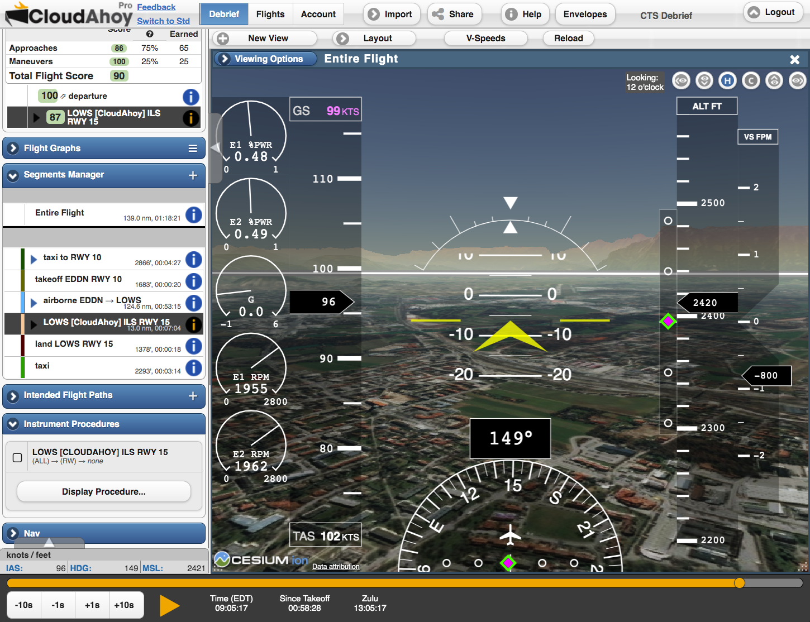This screenshot has width=810, height=622.
Task: Open info for departure score
Action: [191, 97]
